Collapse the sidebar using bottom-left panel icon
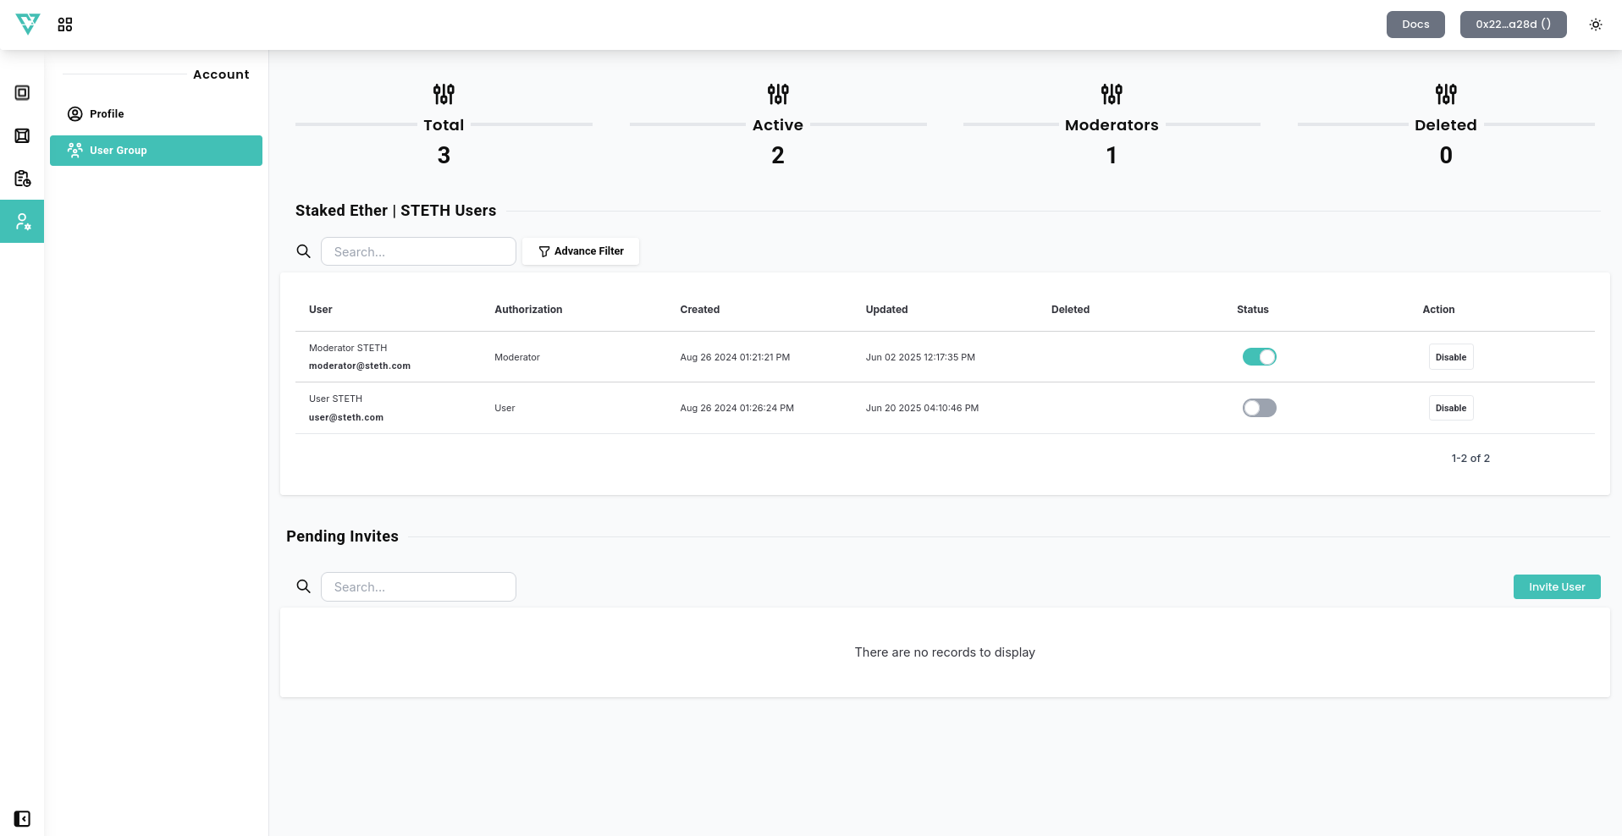This screenshot has width=1622, height=836. pyautogui.click(x=23, y=818)
